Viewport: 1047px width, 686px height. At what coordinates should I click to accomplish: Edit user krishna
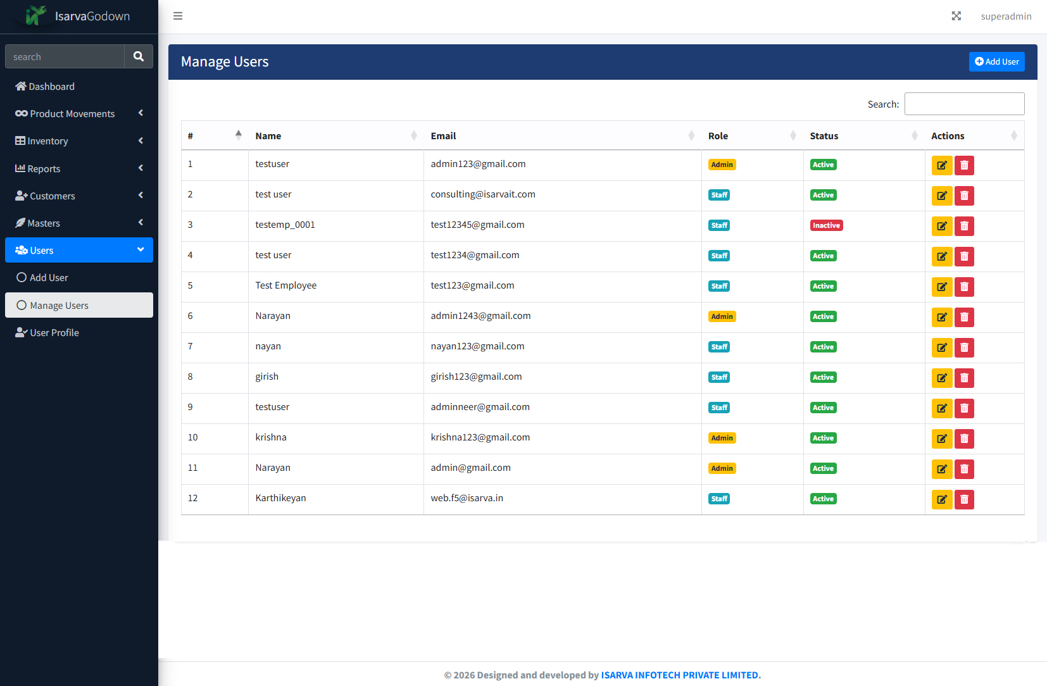tap(942, 439)
